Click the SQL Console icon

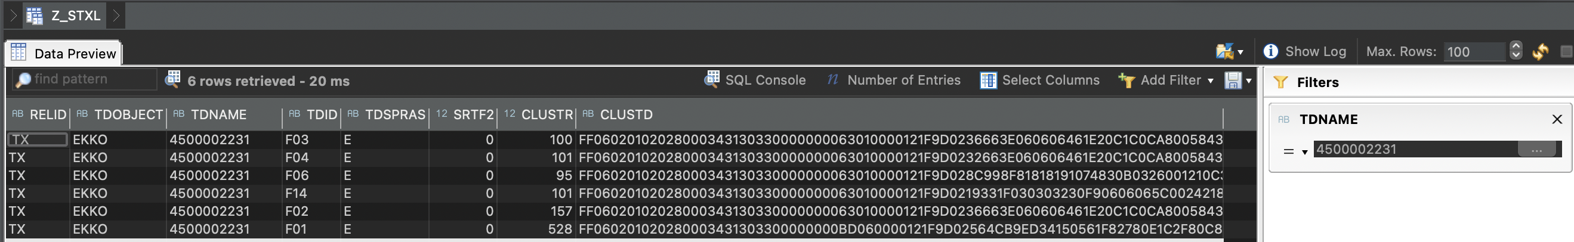click(x=712, y=79)
